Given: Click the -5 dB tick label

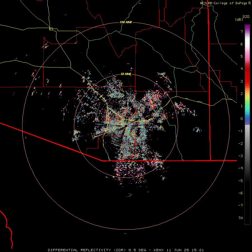Looking at the screenshot, I should pos(241,181).
